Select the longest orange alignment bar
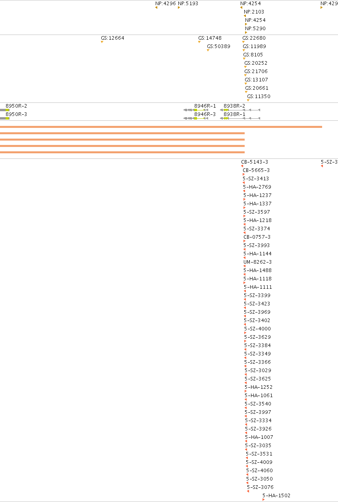 coord(161,127)
